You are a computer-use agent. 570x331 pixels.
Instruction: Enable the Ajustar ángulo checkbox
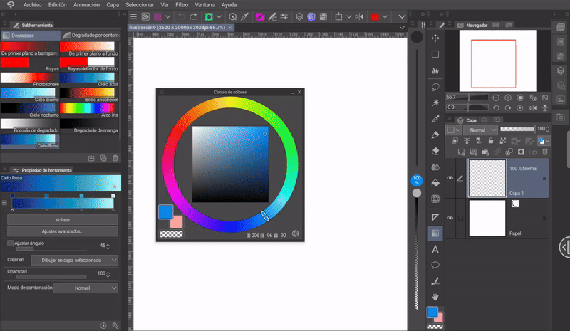coord(10,243)
